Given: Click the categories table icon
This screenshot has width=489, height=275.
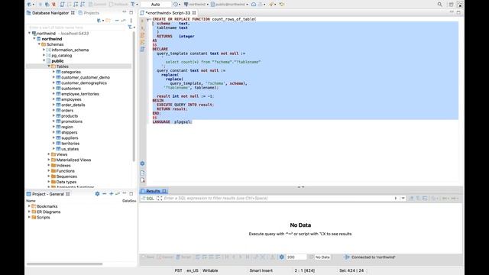Looking at the screenshot, I should tap(58, 72).
